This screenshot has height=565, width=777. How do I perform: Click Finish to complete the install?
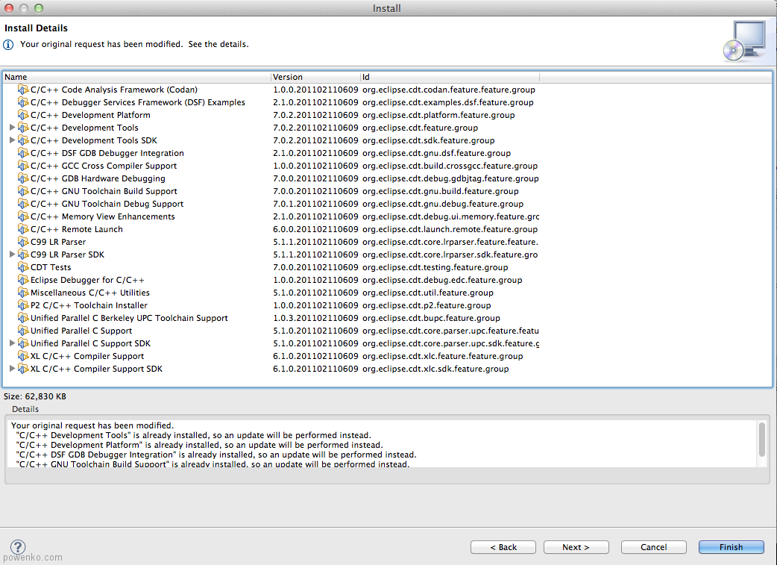[x=732, y=547]
